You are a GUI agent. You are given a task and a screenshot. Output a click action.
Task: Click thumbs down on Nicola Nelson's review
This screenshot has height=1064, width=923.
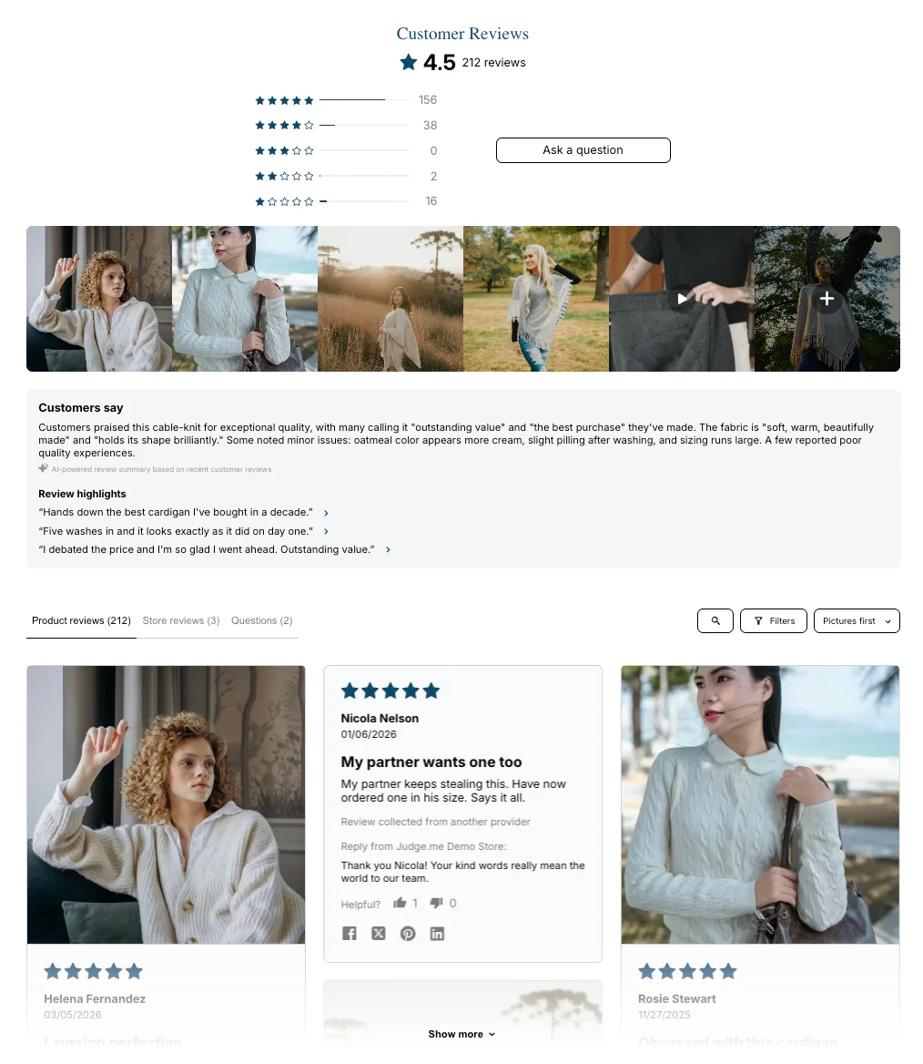pos(437,903)
